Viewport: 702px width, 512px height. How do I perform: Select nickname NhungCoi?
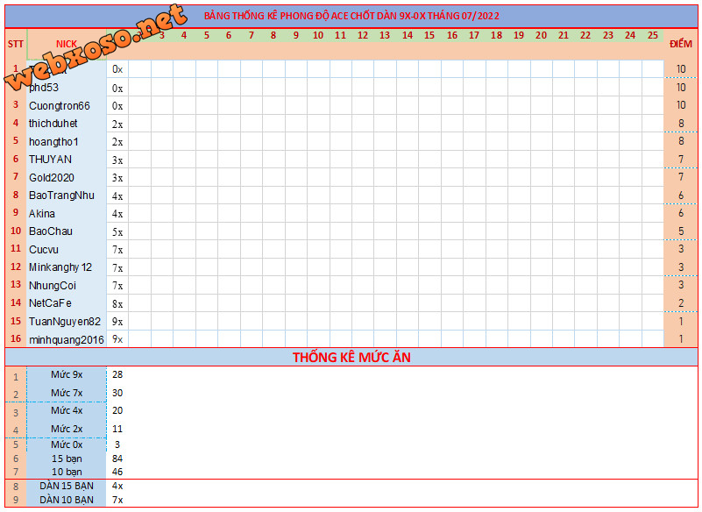pyautogui.click(x=53, y=286)
